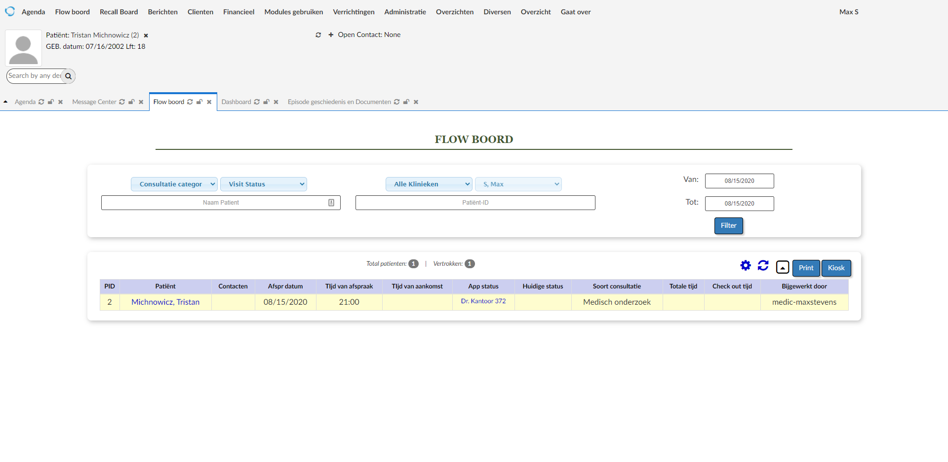Close the Message Center tab
Screen dimensions: 948x462
141,102
